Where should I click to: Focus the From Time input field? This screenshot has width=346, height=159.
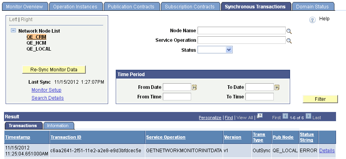click(177, 97)
